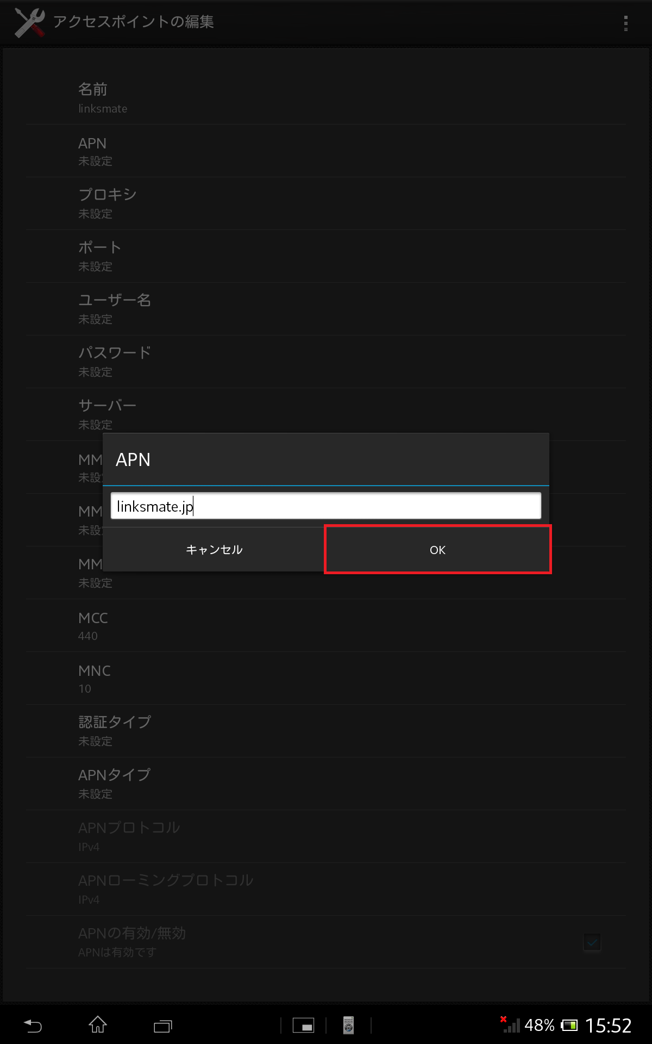Tap the Home navigation icon

click(x=98, y=1024)
